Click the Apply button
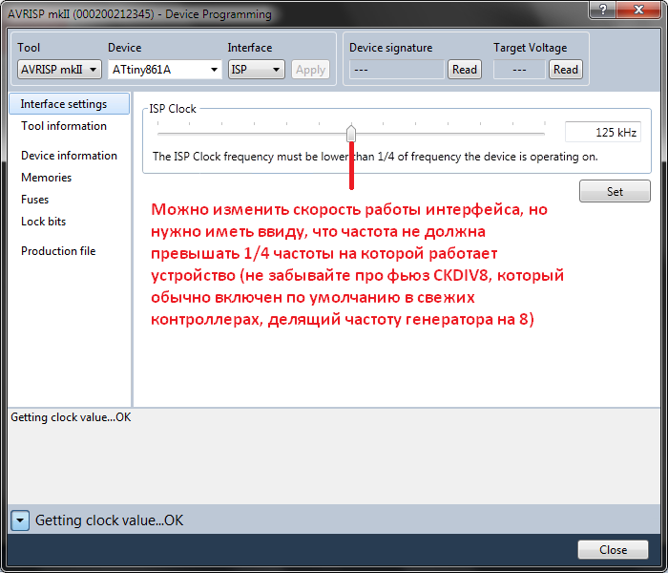This screenshot has height=573, width=668. pos(310,70)
